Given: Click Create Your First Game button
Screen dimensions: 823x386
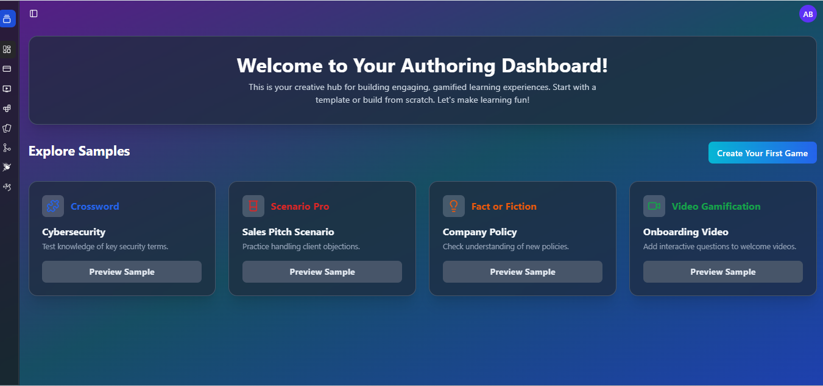Looking at the screenshot, I should tap(762, 153).
